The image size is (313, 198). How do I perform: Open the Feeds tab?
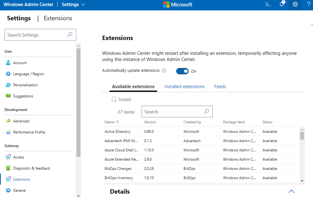[x=220, y=87]
